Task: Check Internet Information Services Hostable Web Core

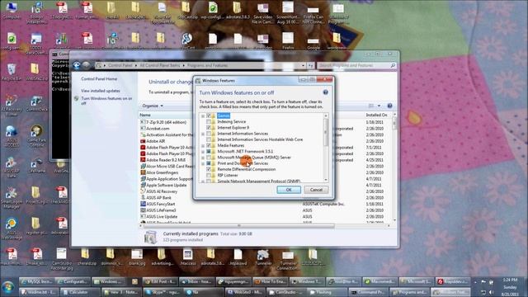Action: coord(209,139)
